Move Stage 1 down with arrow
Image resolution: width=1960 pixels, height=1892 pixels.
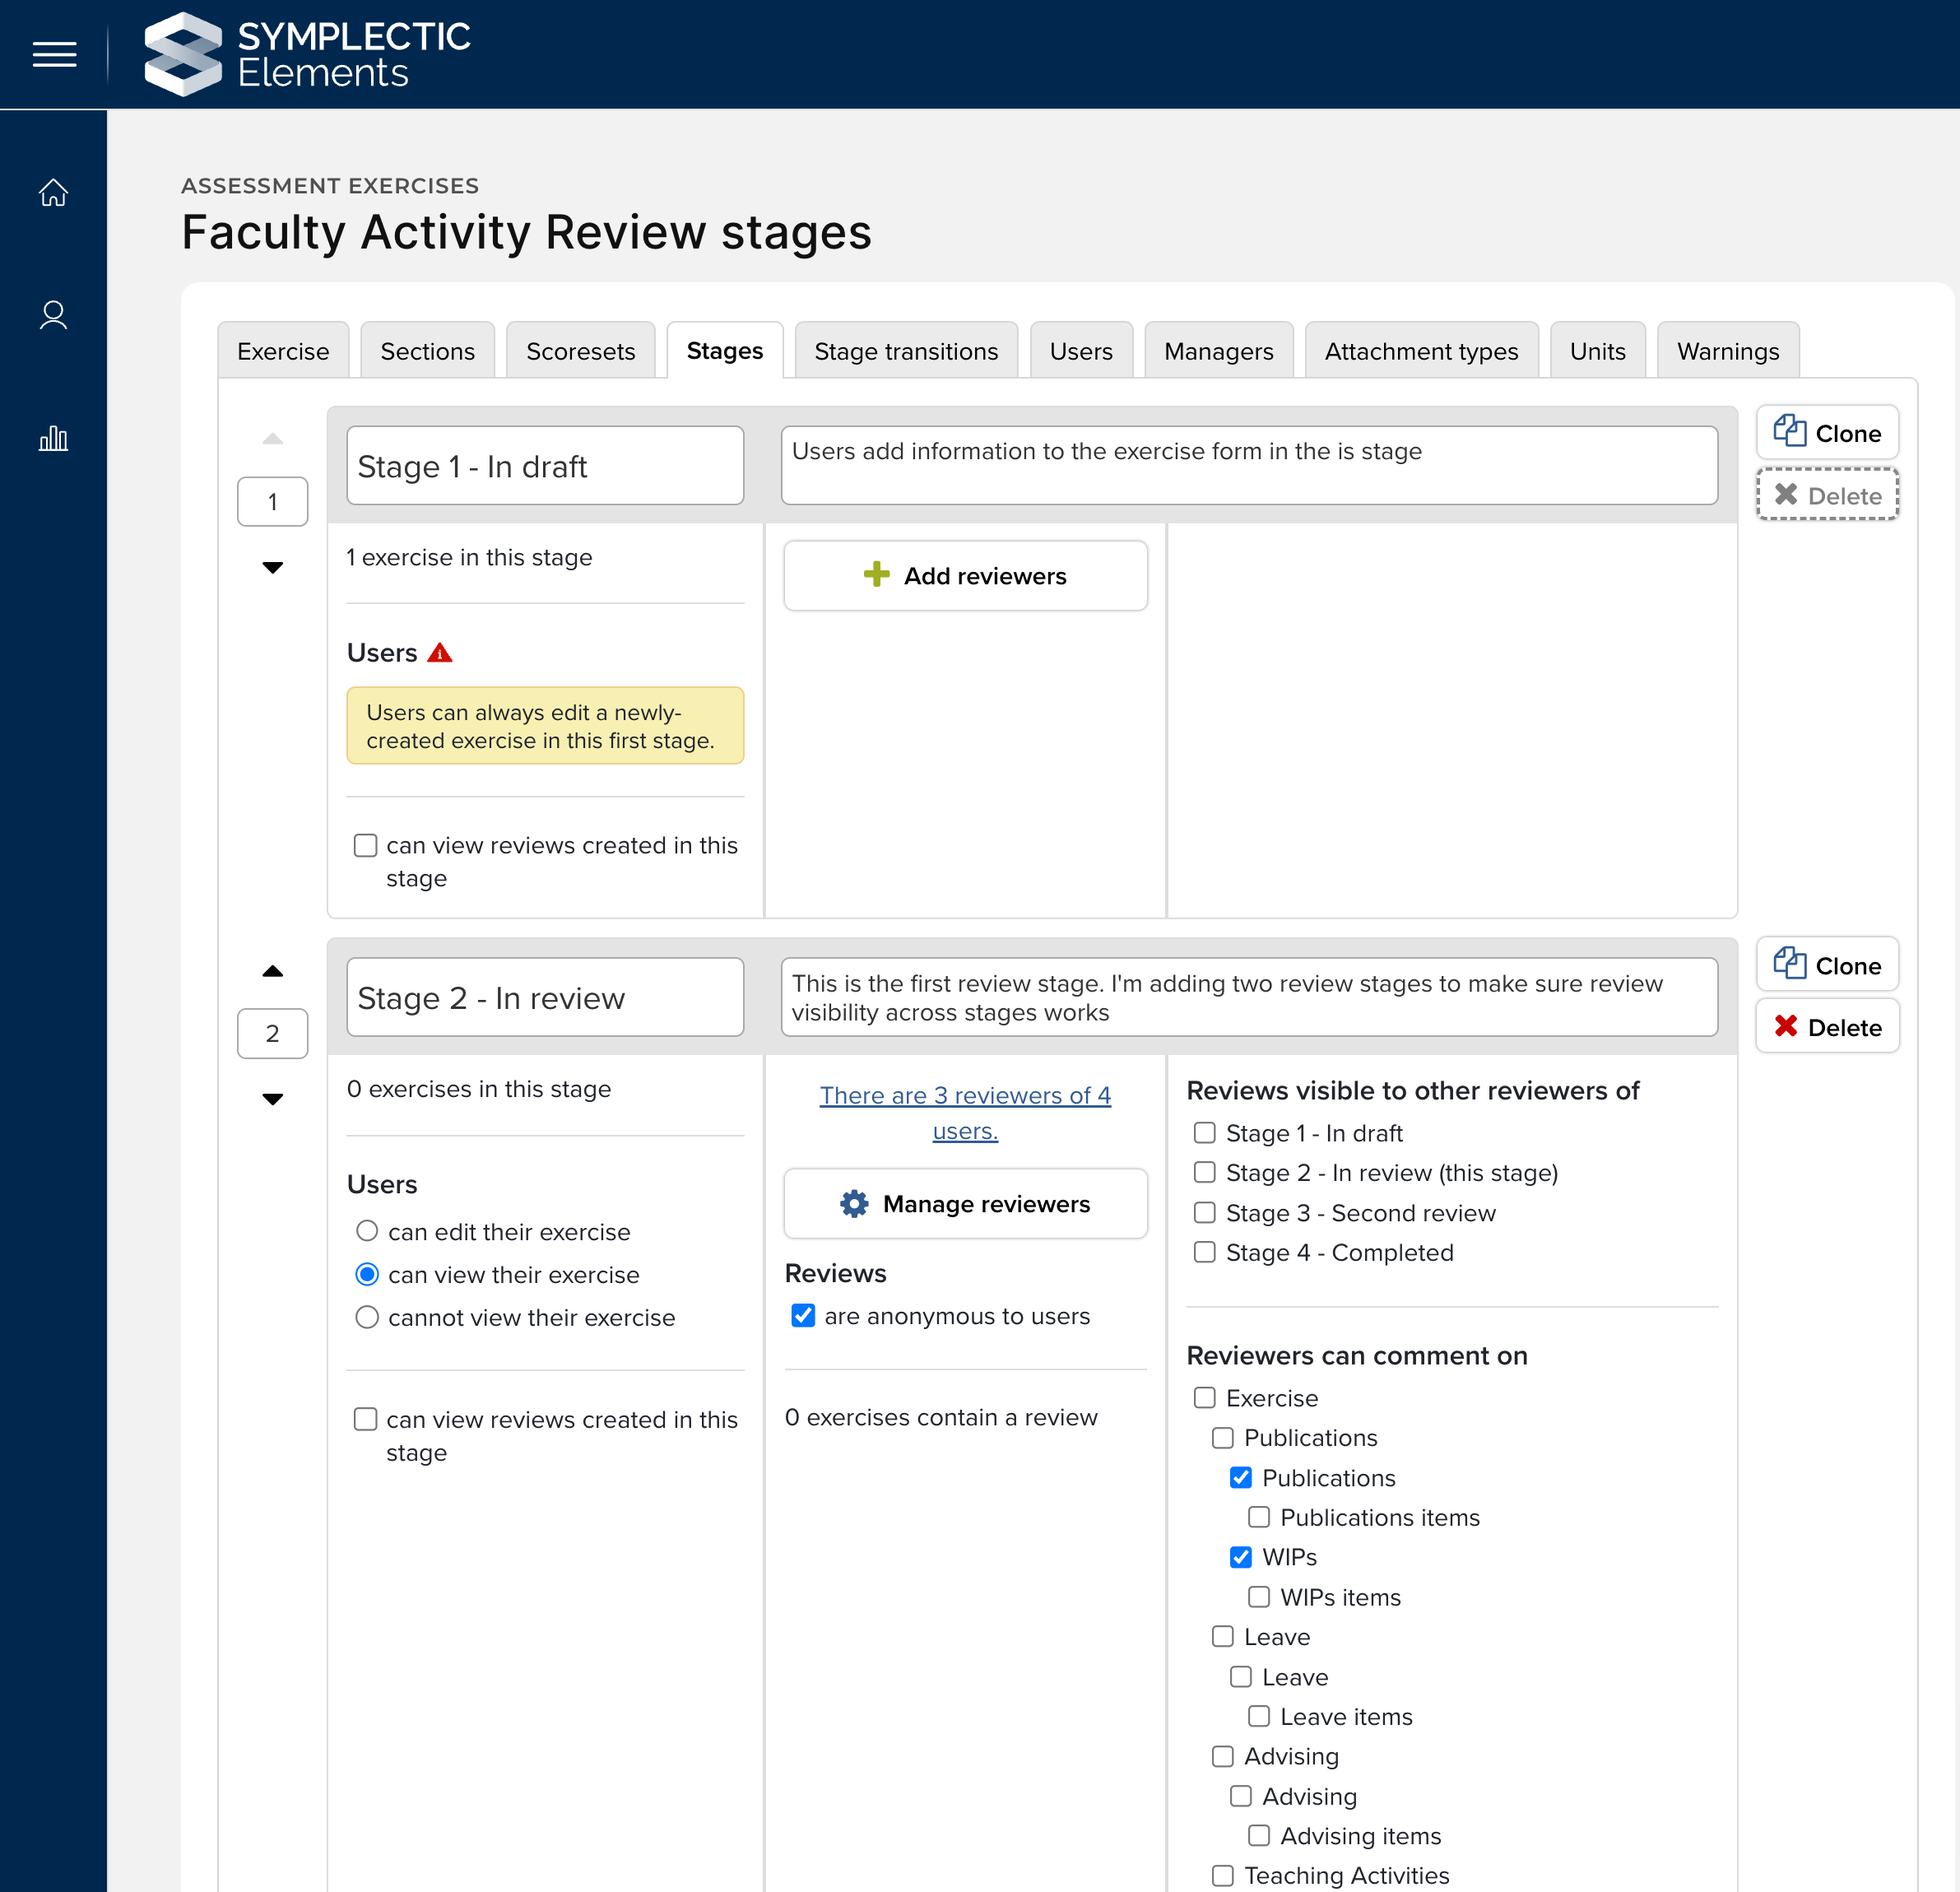click(272, 568)
